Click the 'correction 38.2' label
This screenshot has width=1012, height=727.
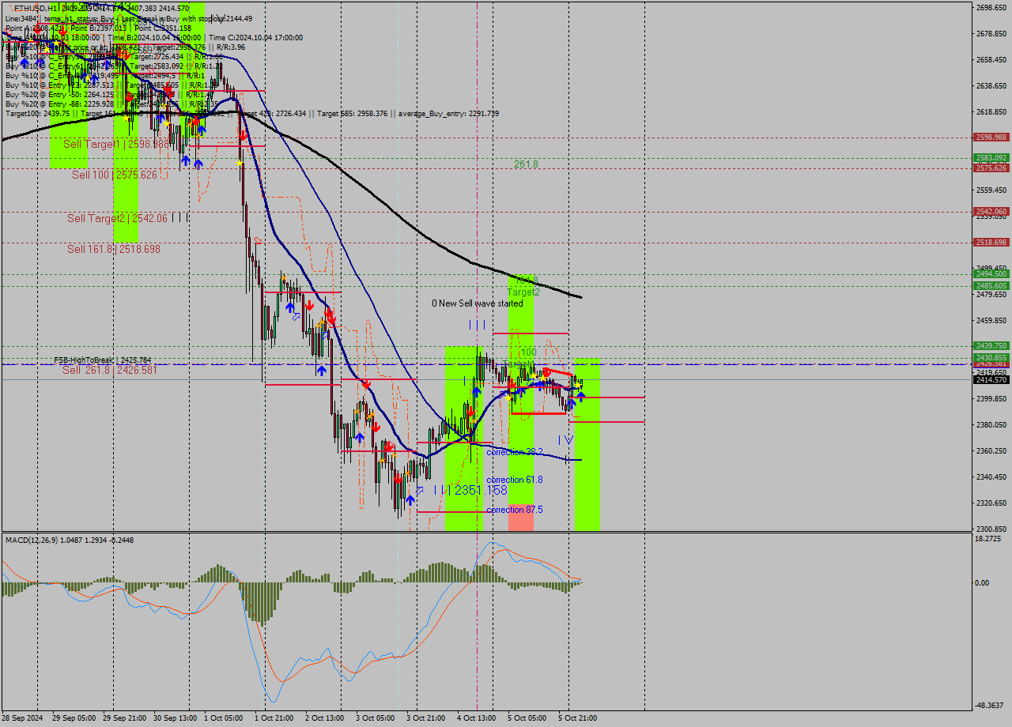[514, 452]
